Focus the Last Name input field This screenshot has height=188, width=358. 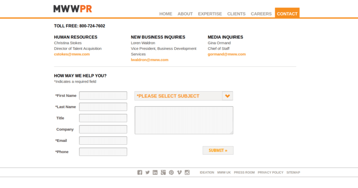point(103,107)
